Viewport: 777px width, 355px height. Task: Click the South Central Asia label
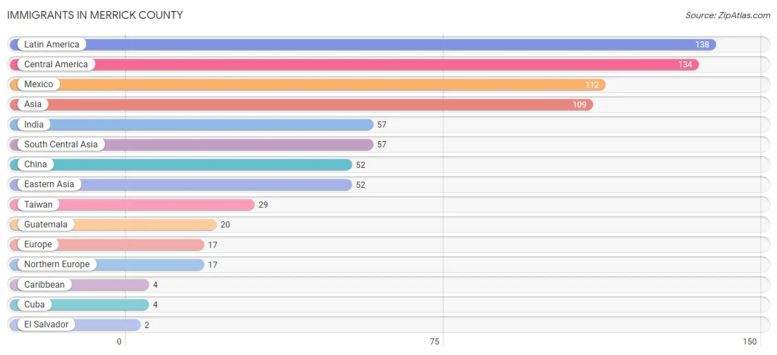(61, 145)
